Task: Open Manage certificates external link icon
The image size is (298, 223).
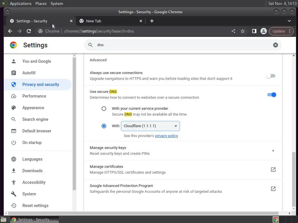Action: point(273,170)
